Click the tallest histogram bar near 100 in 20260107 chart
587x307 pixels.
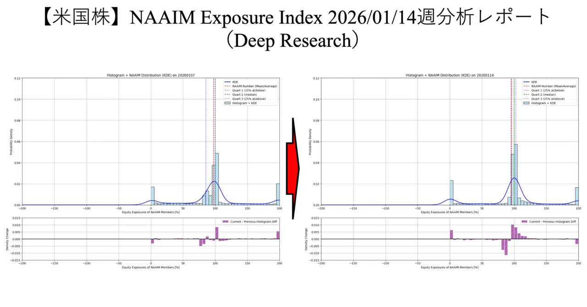(217, 179)
